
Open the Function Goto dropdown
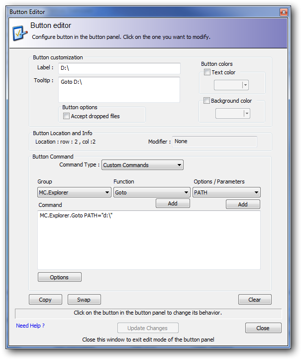tap(152, 192)
